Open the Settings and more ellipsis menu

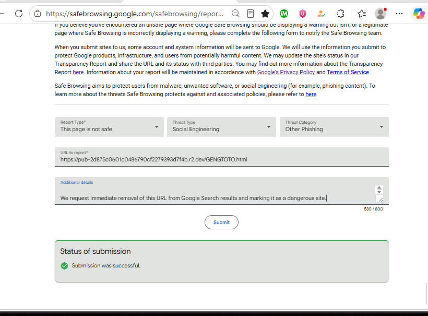(399, 14)
